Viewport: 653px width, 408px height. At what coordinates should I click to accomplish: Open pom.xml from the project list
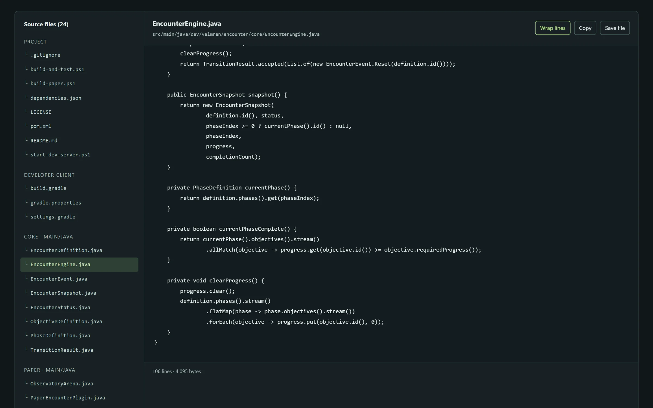[x=79, y=126]
